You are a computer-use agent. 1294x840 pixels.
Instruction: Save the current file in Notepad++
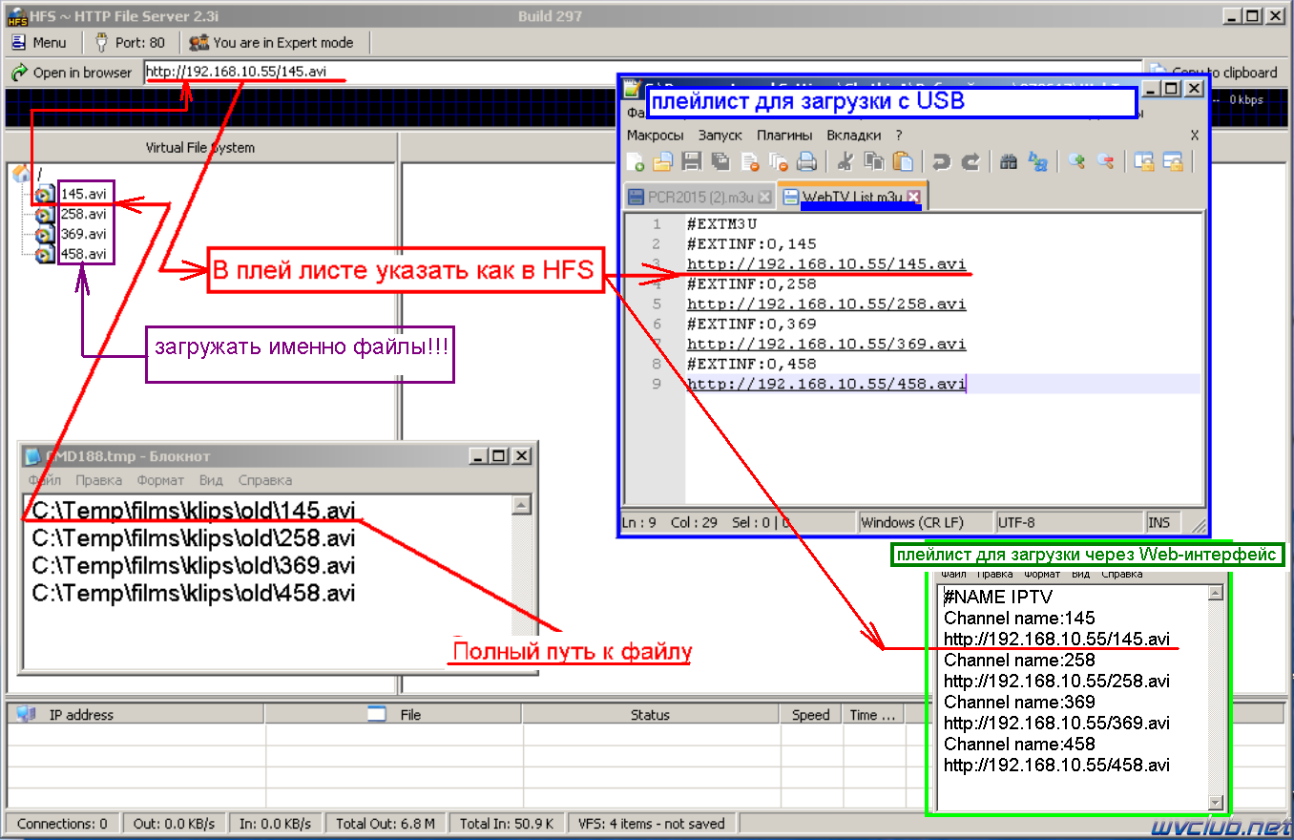(x=692, y=162)
